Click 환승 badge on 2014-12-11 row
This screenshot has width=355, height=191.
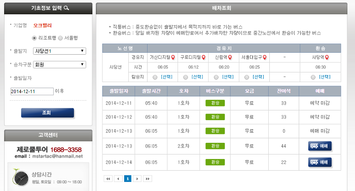(x=215, y=103)
